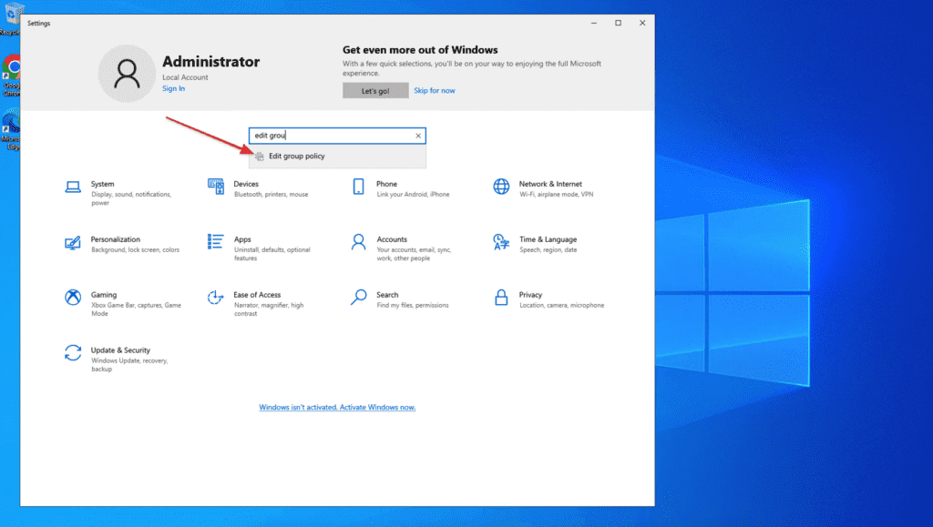Open the Phone settings icon
933x527 pixels.
point(359,187)
